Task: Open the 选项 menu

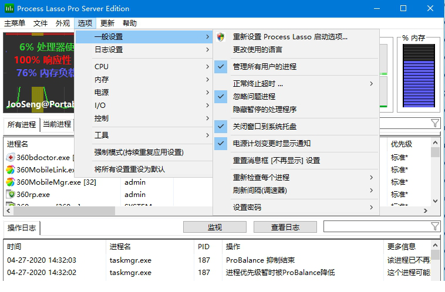Action: tap(85, 23)
